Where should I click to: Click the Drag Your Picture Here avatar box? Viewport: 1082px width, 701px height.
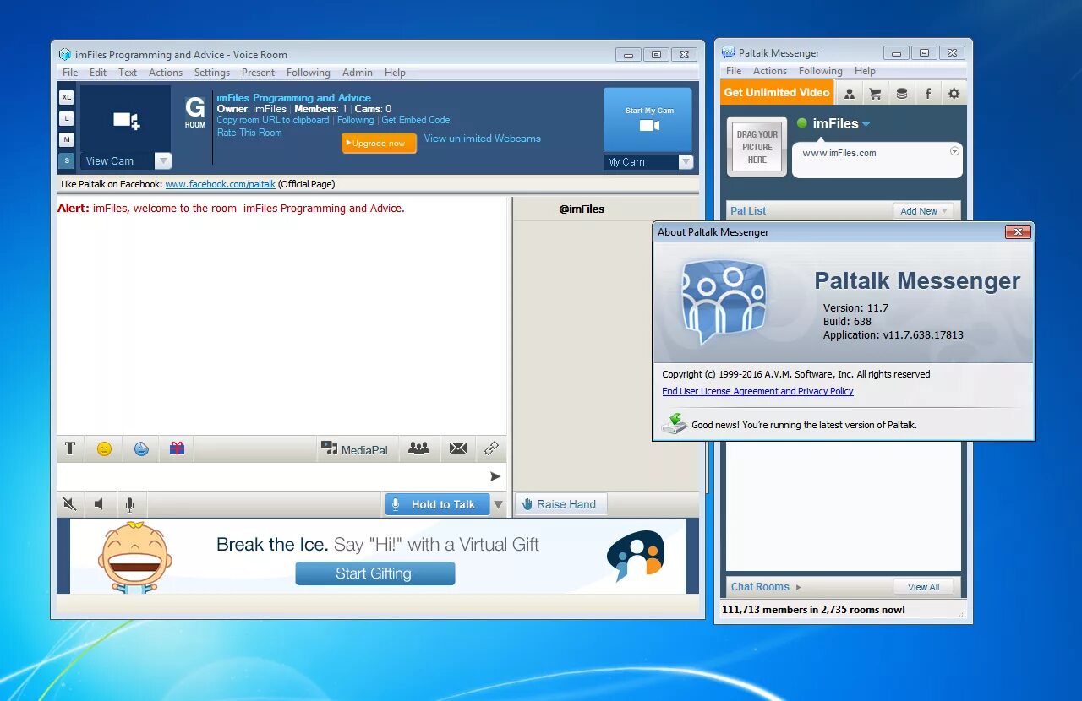pyautogui.click(x=757, y=147)
